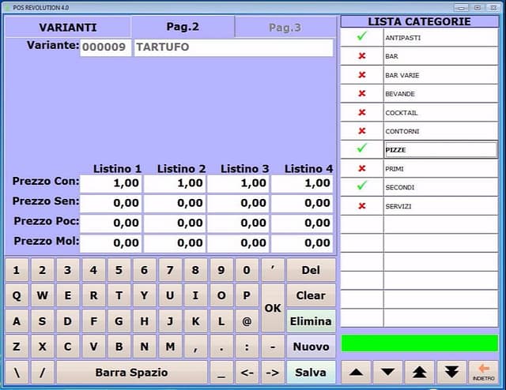This screenshot has height=390, width=506.
Task: Jump to top with double up arrow
Action: click(x=420, y=372)
